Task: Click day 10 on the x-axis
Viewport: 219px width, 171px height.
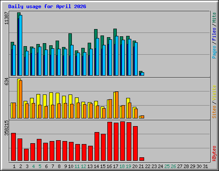Action: 71,166
